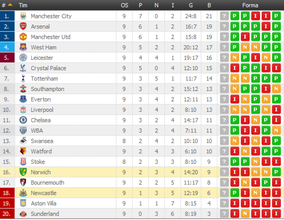Click the Manchester City club crest
The height and width of the screenshot is (220, 284).
[x=23, y=16]
